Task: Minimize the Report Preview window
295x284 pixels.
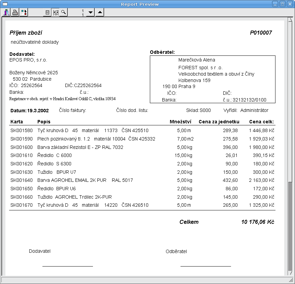Action: pyautogui.click(x=275, y=4)
